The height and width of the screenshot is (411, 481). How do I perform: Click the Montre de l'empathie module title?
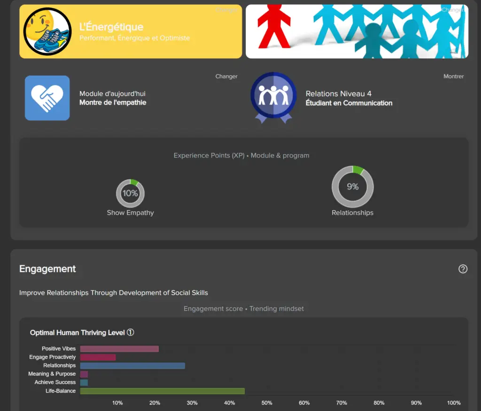[113, 103]
